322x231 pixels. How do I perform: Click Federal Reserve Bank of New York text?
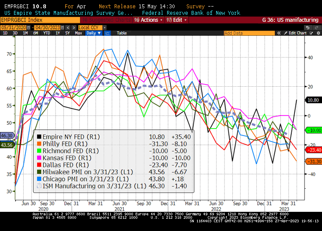pos(191,13)
